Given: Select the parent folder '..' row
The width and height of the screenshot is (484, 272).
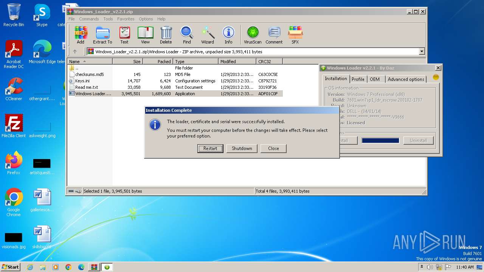Looking at the screenshot, I should 175,68.
